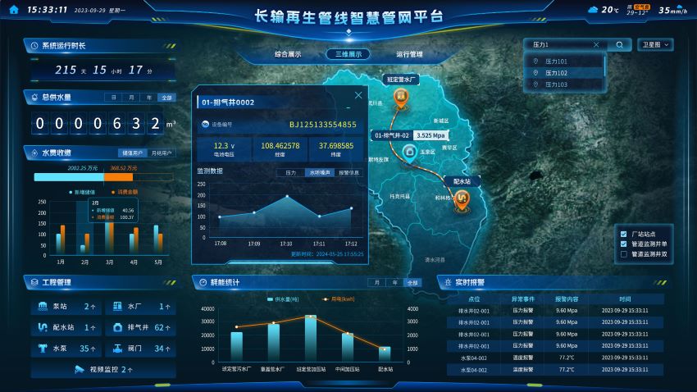Click the cloud weather icon
Viewport: 697px width, 392px height.
[x=593, y=10]
